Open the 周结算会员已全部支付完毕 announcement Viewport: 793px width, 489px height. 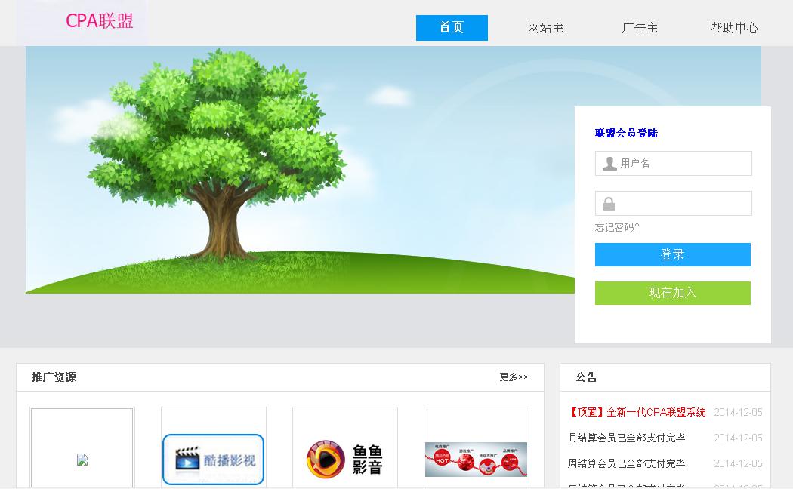[626, 463]
